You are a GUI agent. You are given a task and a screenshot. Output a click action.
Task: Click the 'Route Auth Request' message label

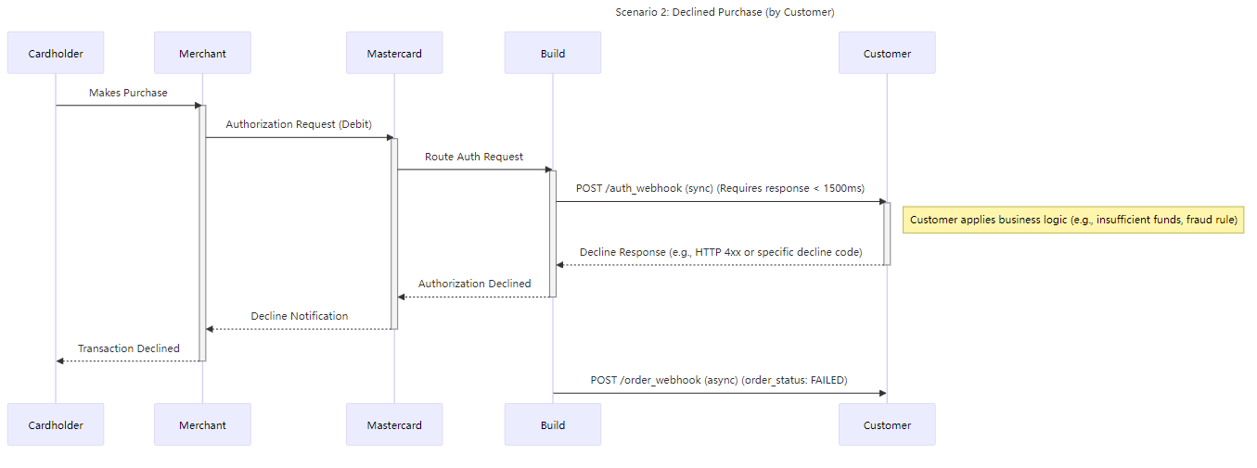pyautogui.click(x=474, y=157)
